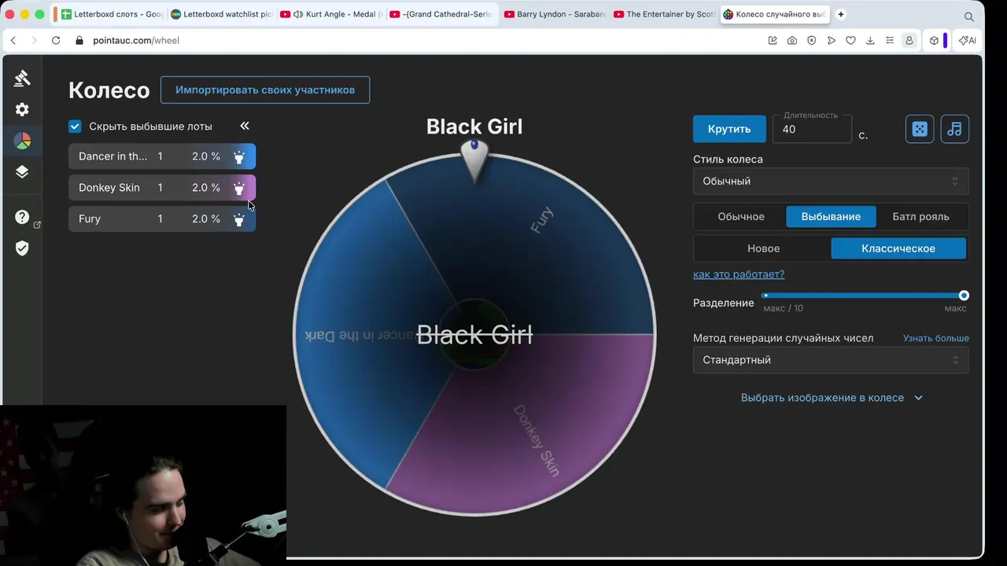This screenshot has height=566, width=1007.
Task: Open как это работает? link
Action: tap(739, 274)
